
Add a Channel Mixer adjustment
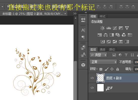click(124, 35)
